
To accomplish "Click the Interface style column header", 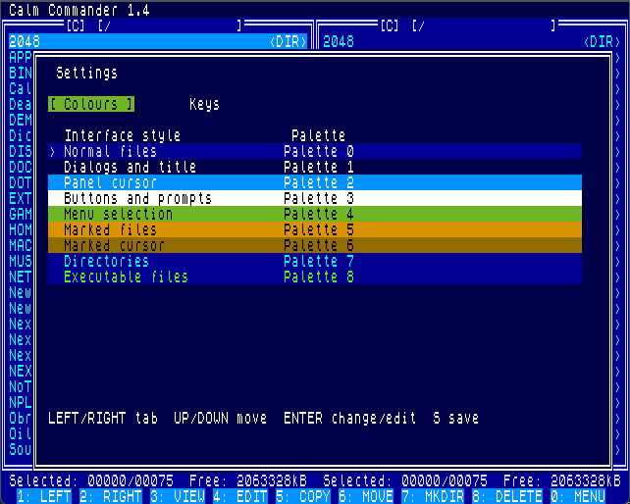I will 123,135.
